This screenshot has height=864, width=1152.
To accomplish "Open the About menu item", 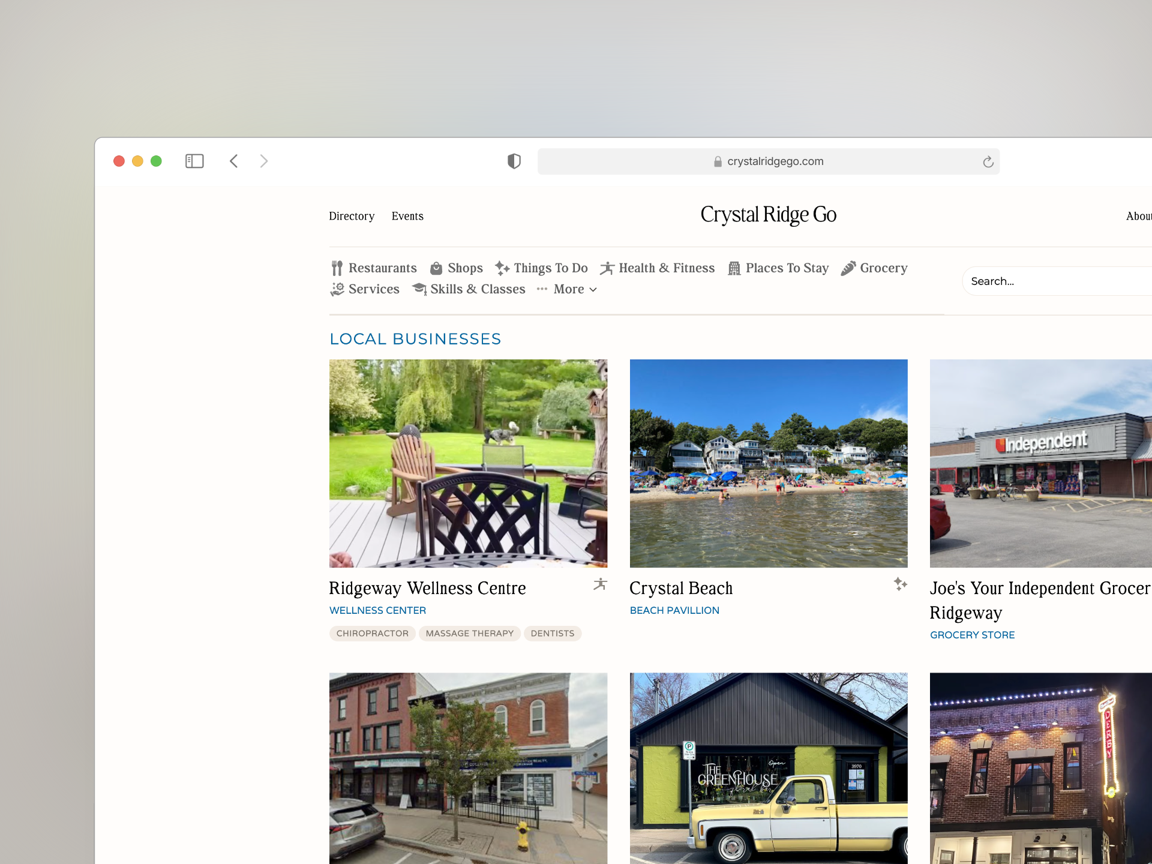I will 1139,216.
